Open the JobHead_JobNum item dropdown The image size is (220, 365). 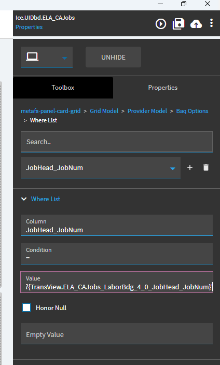tap(101, 167)
